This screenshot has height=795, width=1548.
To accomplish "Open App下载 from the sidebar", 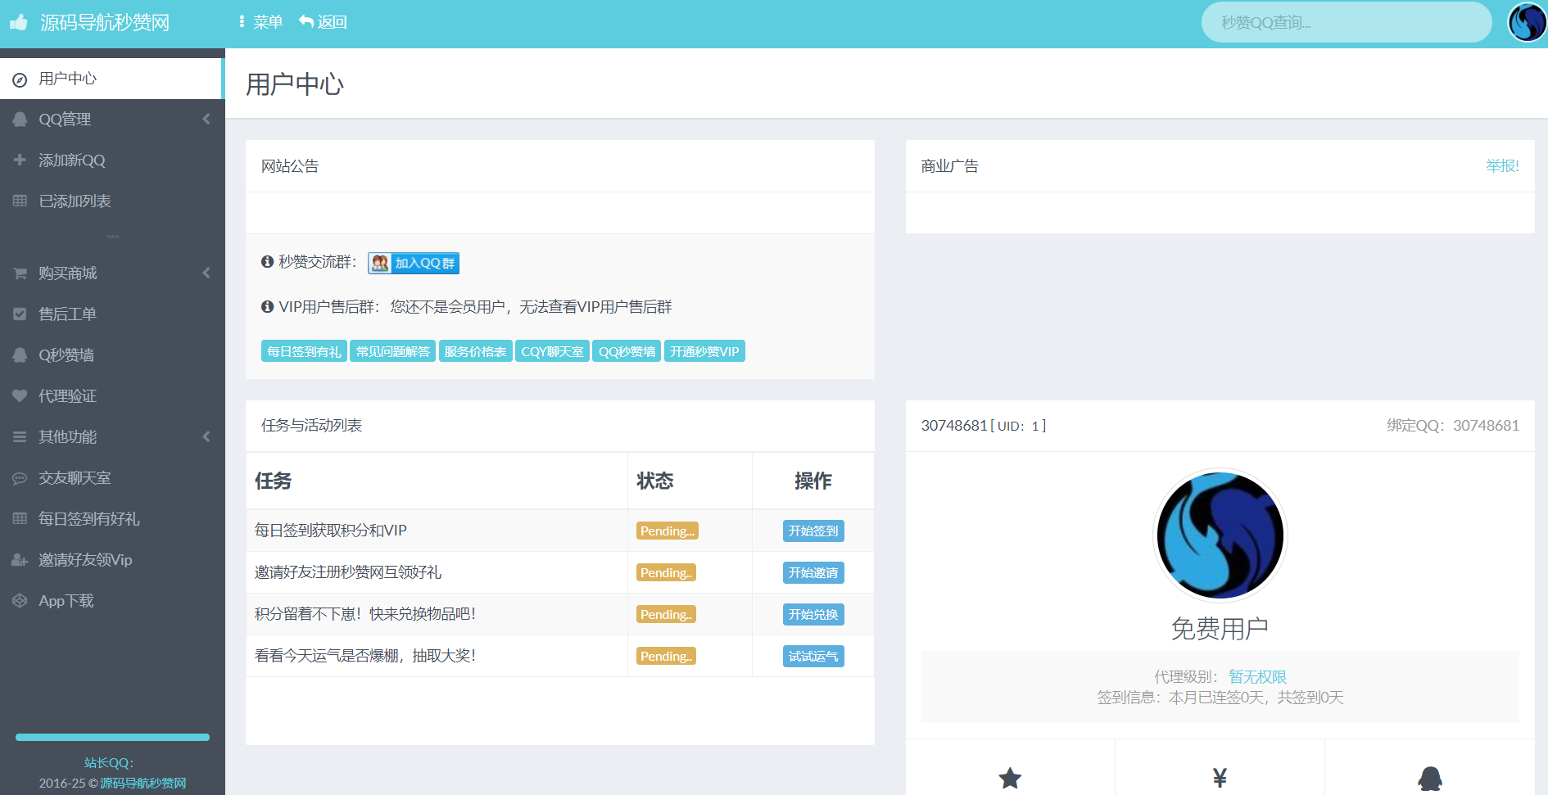I will 66,601.
